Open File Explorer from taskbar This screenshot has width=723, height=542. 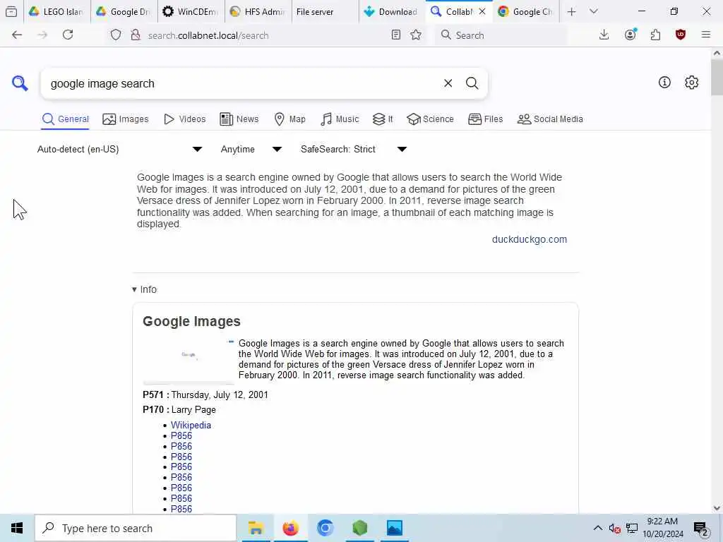pyautogui.click(x=256, y=528)
